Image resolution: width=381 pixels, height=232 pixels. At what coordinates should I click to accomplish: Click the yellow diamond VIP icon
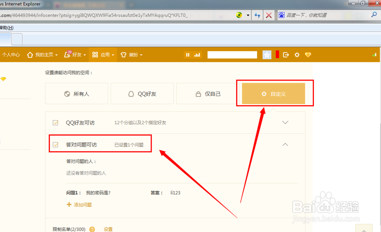308,55
